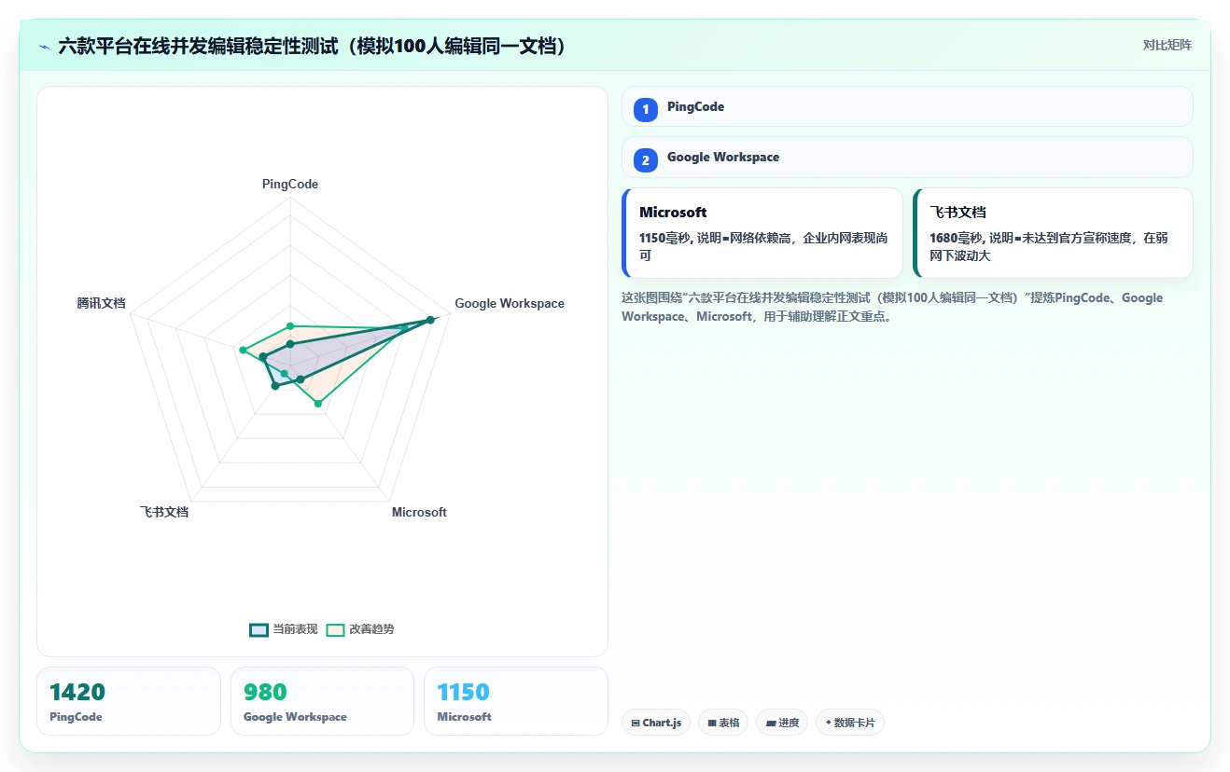1230x772 pixels.
Task: Click the numbered badge 2 beside Google Workspace
Action: click(645, 160)
